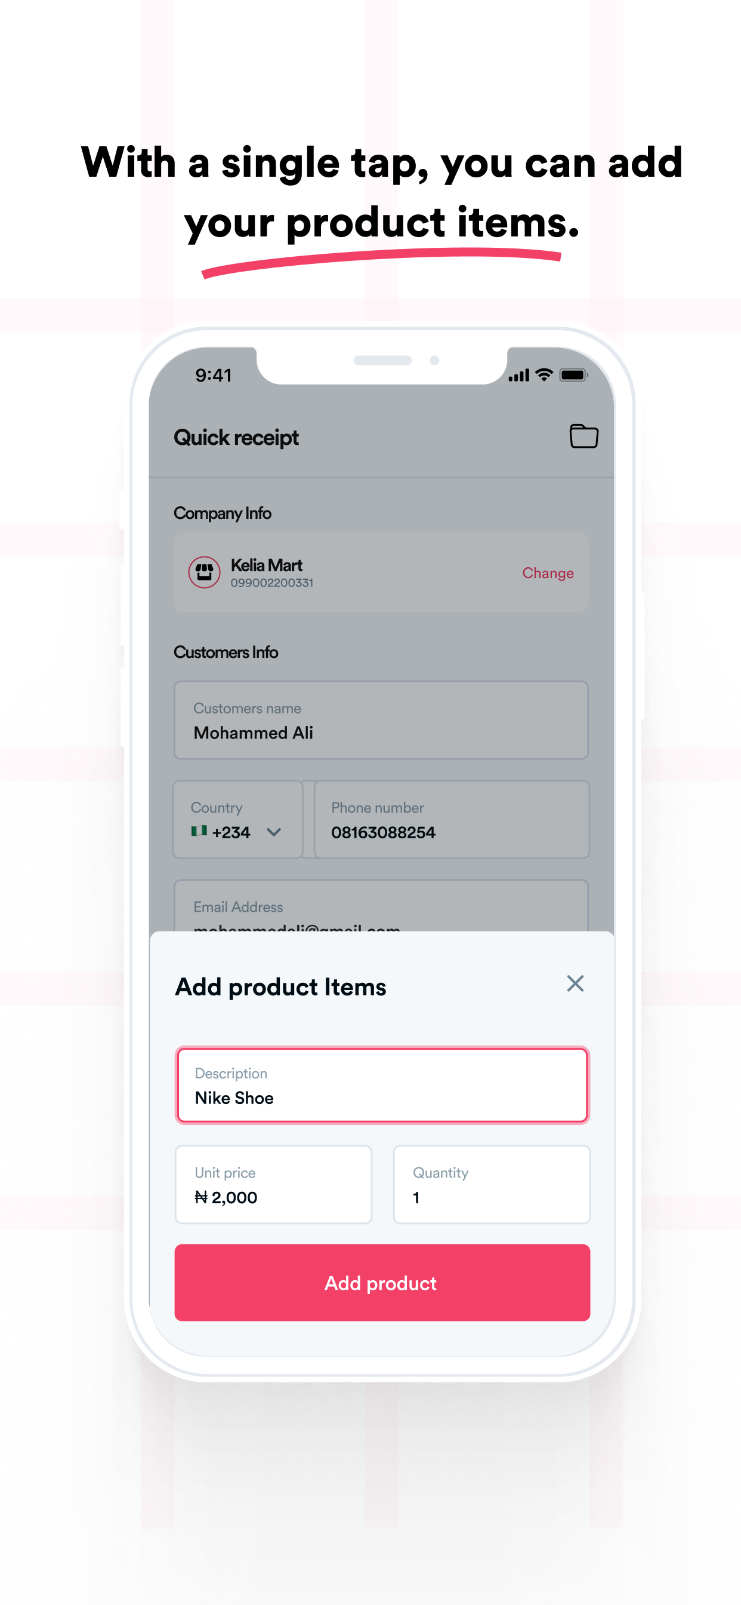
Task: Tap the WiFi status icon
Action: pos(544,374)
